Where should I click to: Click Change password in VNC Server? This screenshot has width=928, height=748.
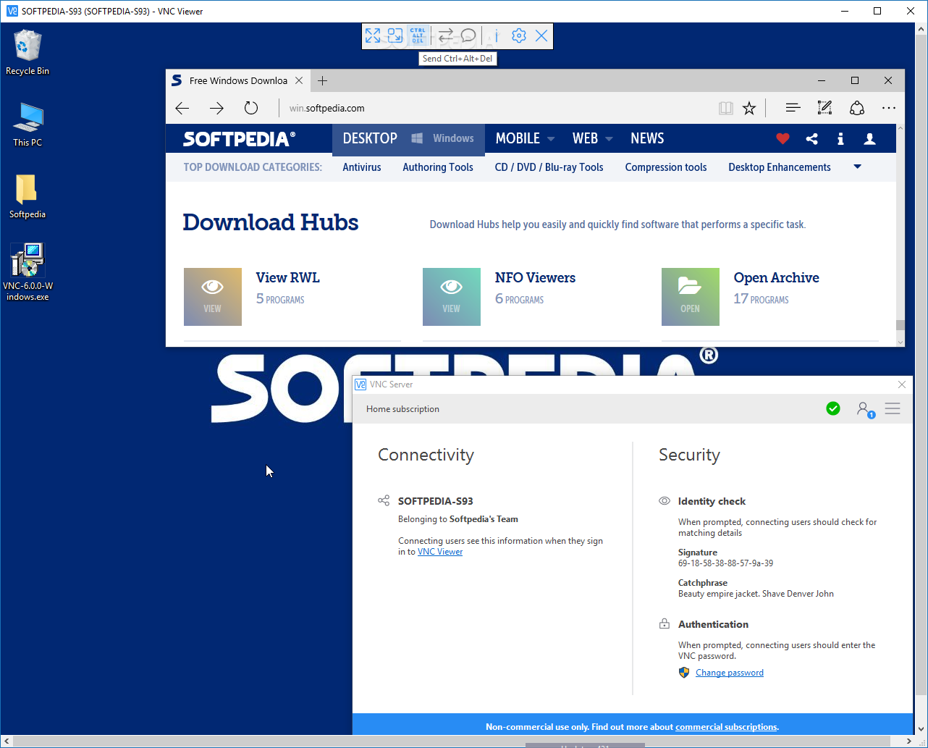tap(730, 673)
